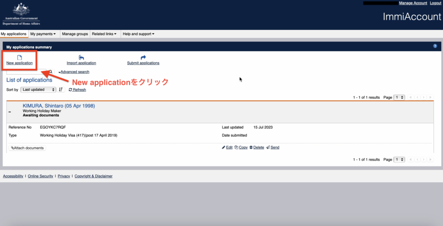
Task: Click the Submit applications arrow icon
Action: point(143,57)
